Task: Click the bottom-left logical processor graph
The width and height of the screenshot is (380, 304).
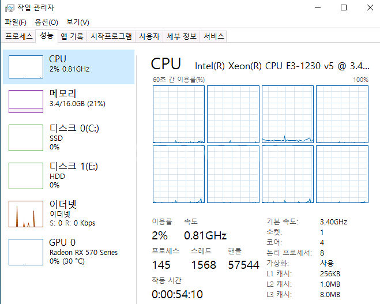Action: (179, 174)
